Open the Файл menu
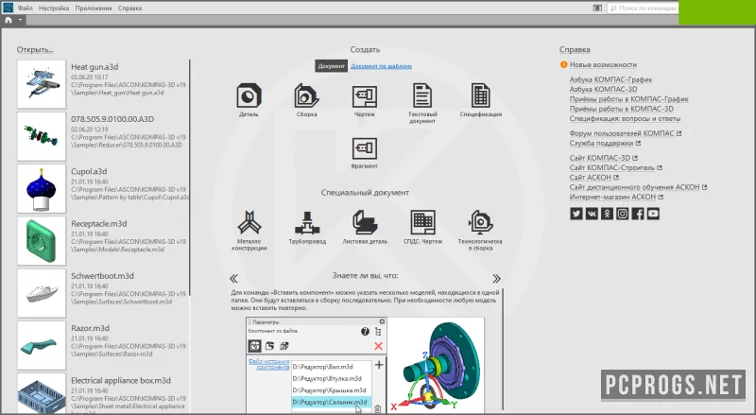This screenshot has width=756, height=415. point(26,9)
